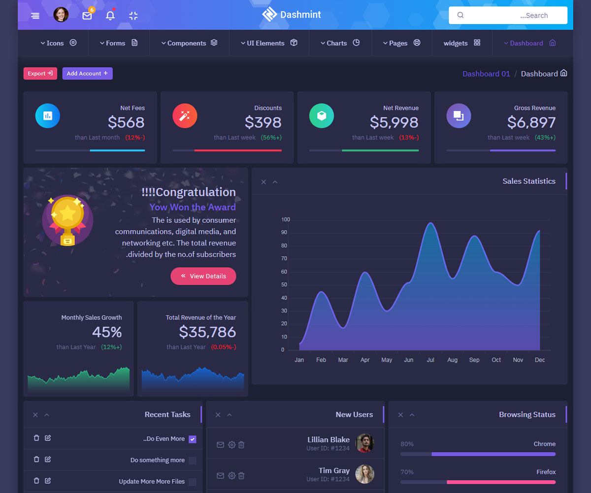Click the exit fullscreen icon
This screenshot has height=493, width=591.
(x=133, y=15)
